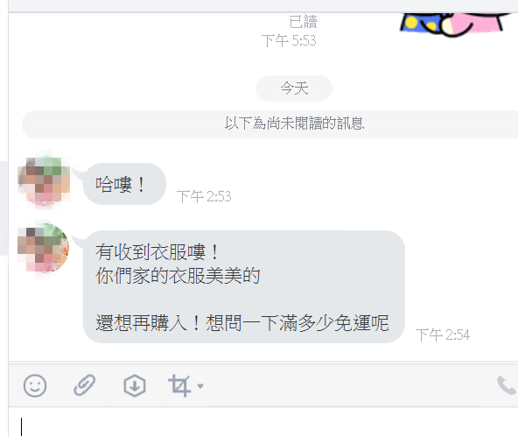Viewport: 518px width, 437px height.
Task: Open the emoji and sticker picker
Action: pyautogui.click(x=35, y=385)
